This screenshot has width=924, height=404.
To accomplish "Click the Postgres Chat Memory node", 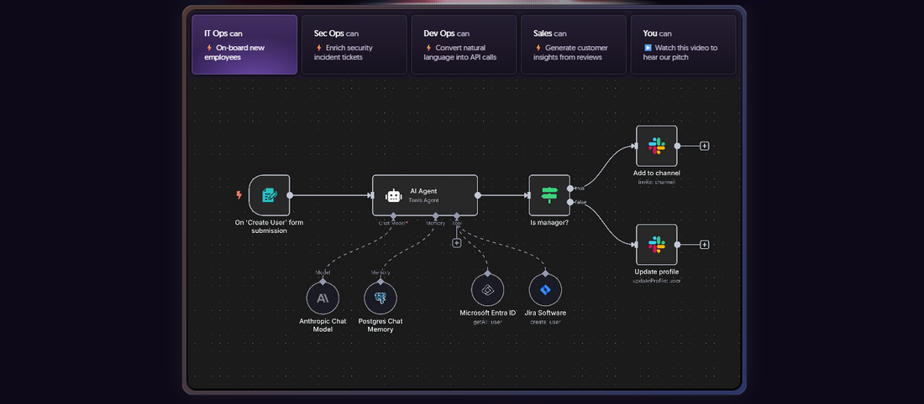I will tap(381, 298).
